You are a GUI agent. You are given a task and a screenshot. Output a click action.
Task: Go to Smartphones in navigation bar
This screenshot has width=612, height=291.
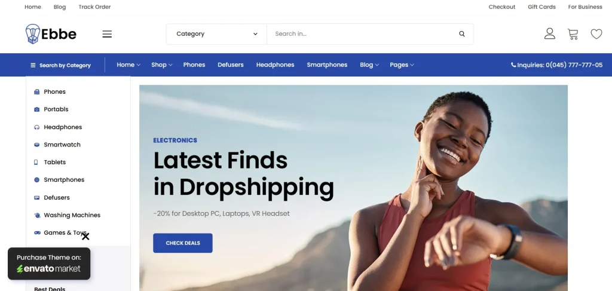click(x=327, y=65)
